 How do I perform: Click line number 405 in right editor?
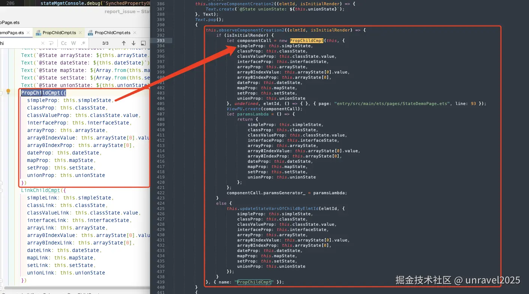tap(161, 103)
